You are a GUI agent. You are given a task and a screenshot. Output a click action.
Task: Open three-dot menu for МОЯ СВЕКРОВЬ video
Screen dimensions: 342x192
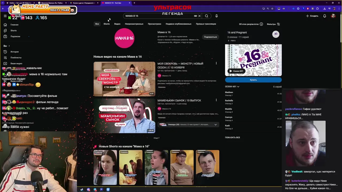pyautogui.click(x=216, y=63)
